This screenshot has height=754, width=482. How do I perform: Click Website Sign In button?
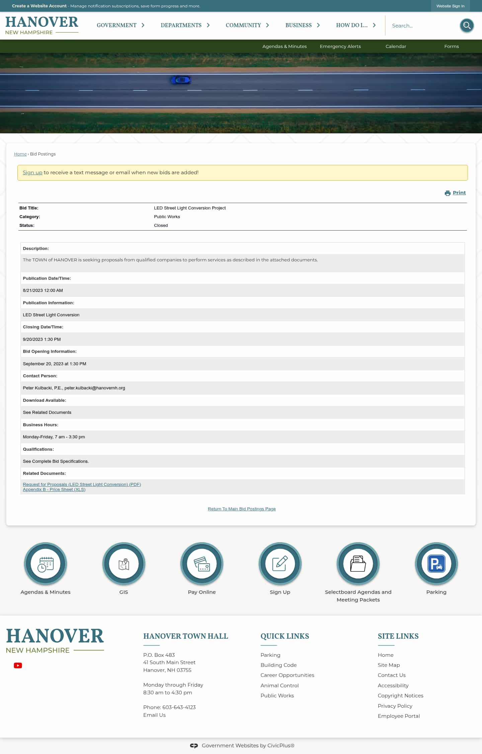coord(450,6)
